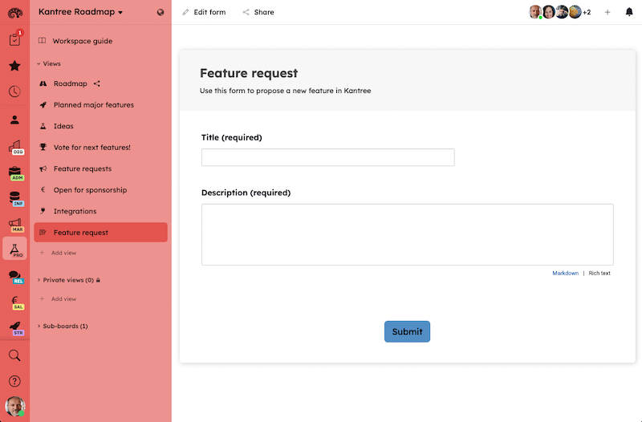The width and height of the screenshot is (642, 422).
Task: Open the person icon in left rail
Action: 14,120
